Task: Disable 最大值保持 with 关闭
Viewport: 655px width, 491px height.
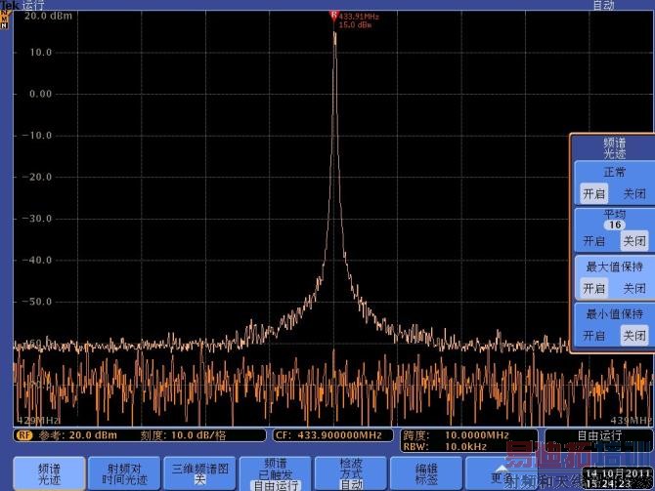Action: 634,288
